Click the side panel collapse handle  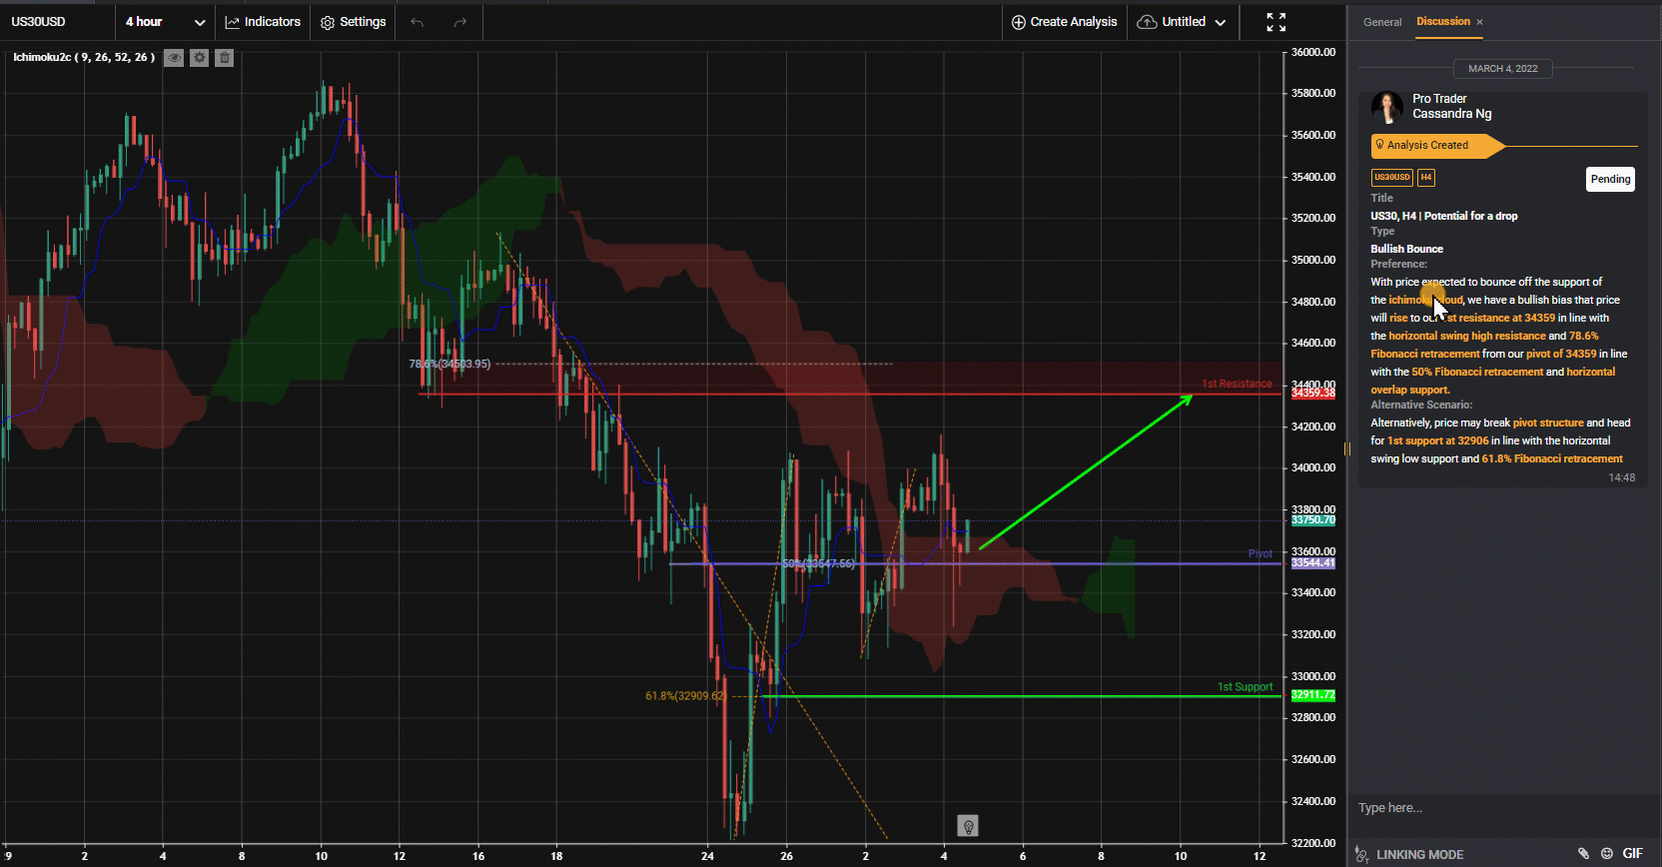[1346, 449]
